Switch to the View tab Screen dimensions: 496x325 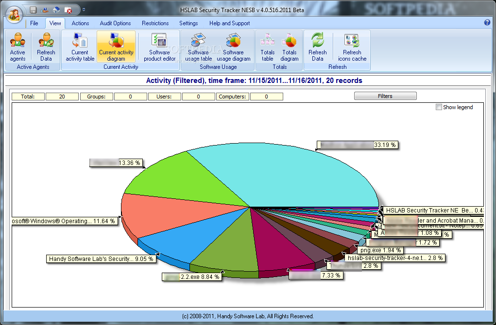pyautogui.click(x=55, y=23)
